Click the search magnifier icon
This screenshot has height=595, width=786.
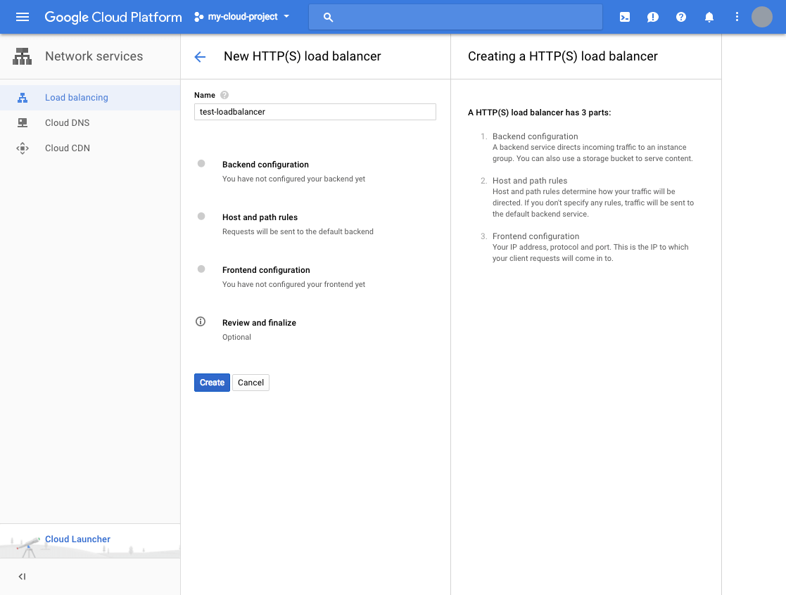pyautogui.click(x=328, y=17)
